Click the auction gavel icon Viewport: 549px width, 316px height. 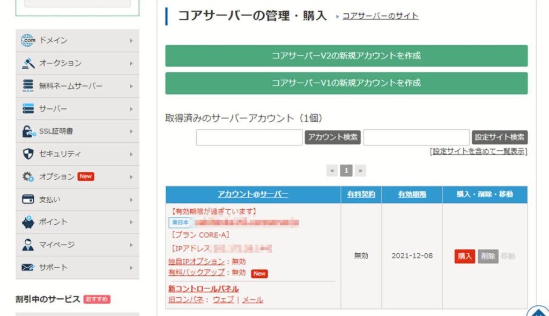pos(28,63)
